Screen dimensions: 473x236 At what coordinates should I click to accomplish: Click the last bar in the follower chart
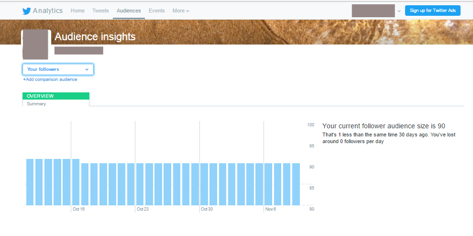296,184
